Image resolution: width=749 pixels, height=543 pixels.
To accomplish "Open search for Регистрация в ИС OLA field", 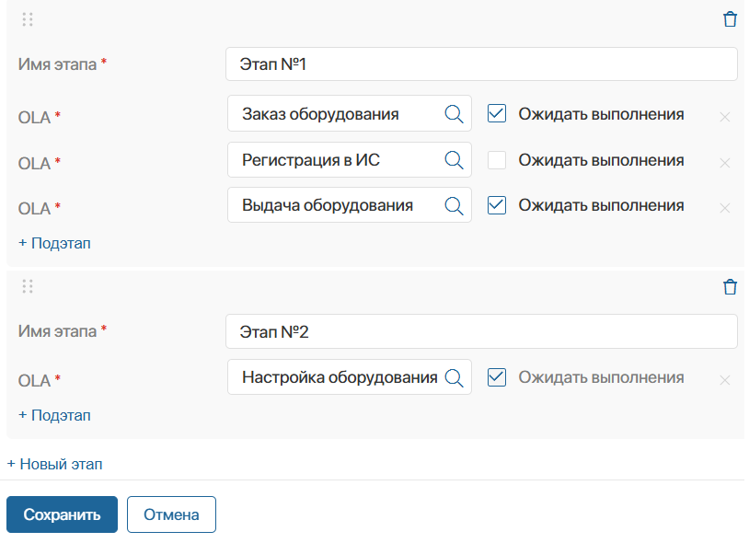I will pyautogui.click(x=454, y=160).
